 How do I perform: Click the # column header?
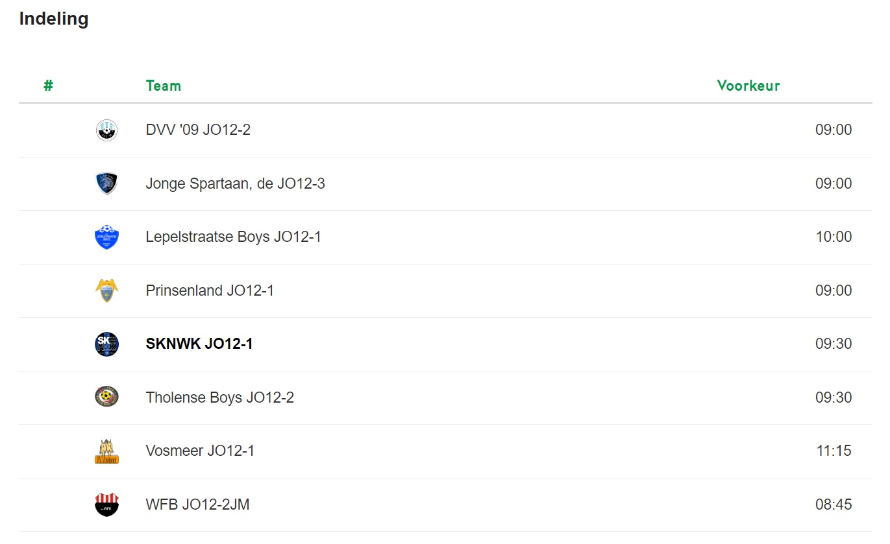pos(48,86)
